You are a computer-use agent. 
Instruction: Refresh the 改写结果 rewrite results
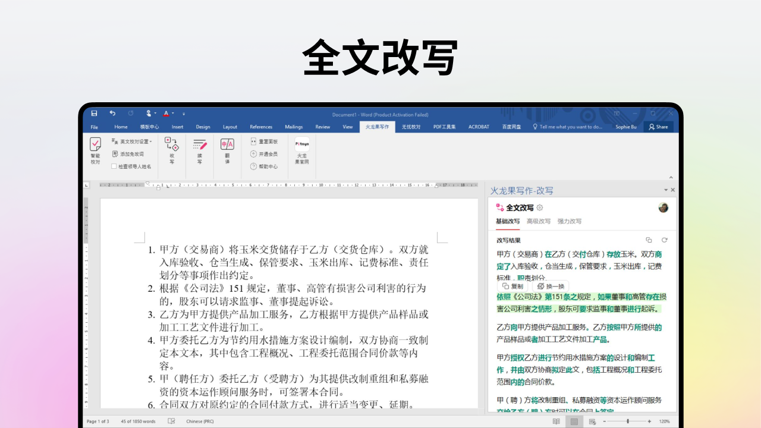pos(664,240)
